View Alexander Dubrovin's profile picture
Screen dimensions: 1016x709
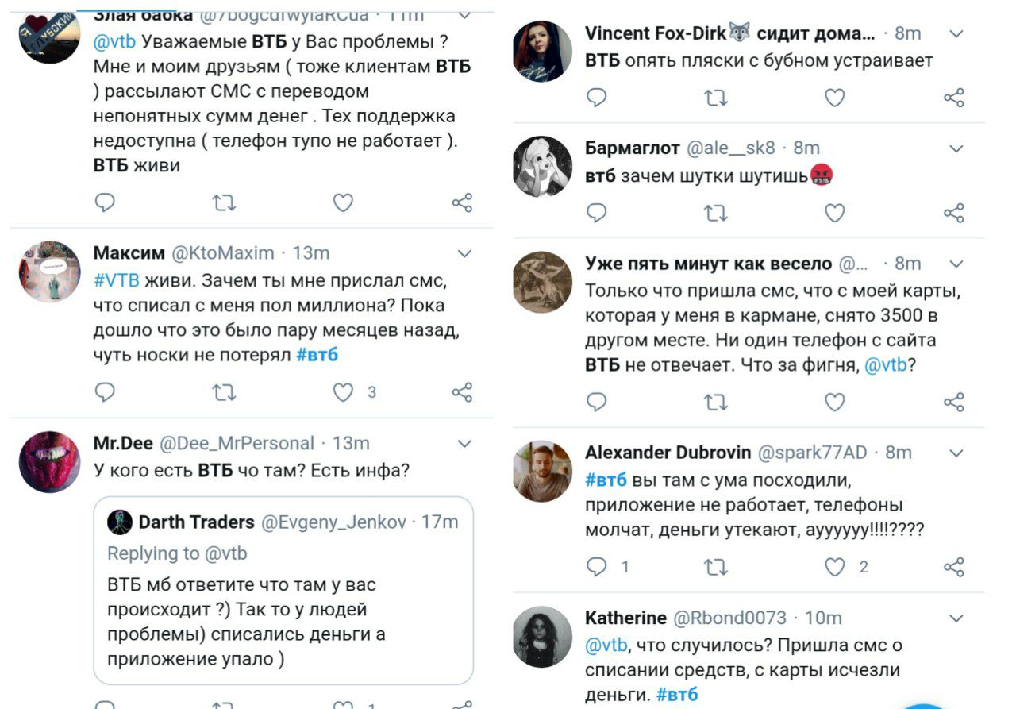tap(543, 471)
